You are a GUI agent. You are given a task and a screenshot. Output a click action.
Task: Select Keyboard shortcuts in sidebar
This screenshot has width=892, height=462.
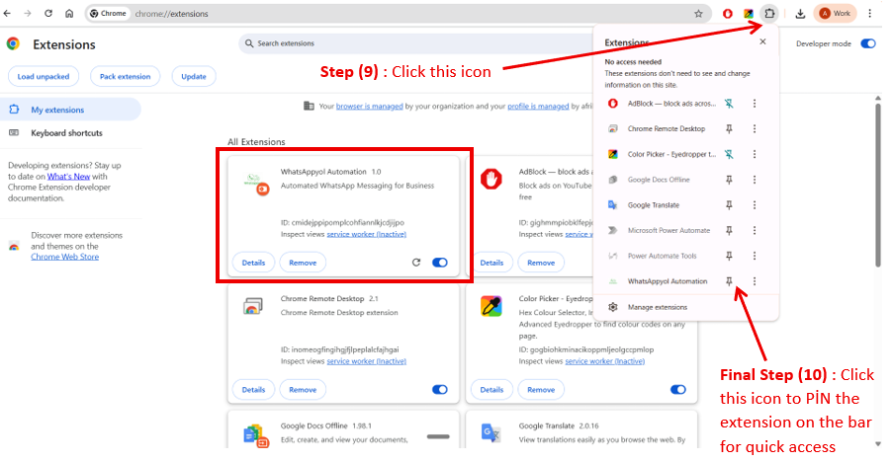(66, 133)
